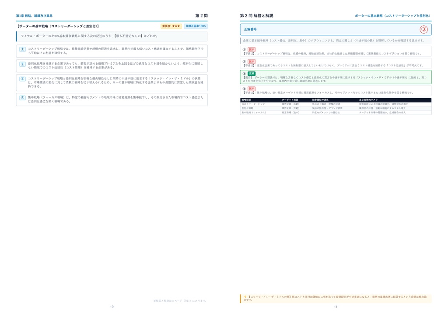Click the table cell '特定セグメントでの優位性'
The height and width of the screenshot is (316, 448).
tap(326, 113)
